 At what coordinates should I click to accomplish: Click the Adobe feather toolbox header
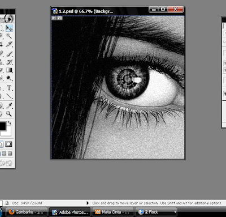[x=7, y=19]
